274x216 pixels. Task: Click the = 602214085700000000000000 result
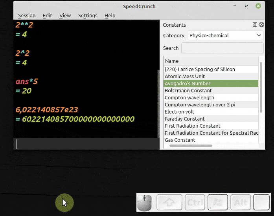tap(75, 119)
